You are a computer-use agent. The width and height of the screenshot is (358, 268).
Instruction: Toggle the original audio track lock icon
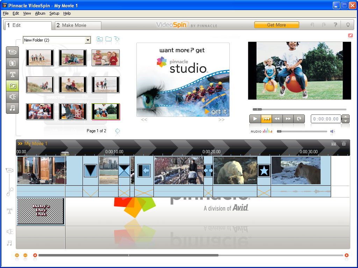click(x=9, y=192)
